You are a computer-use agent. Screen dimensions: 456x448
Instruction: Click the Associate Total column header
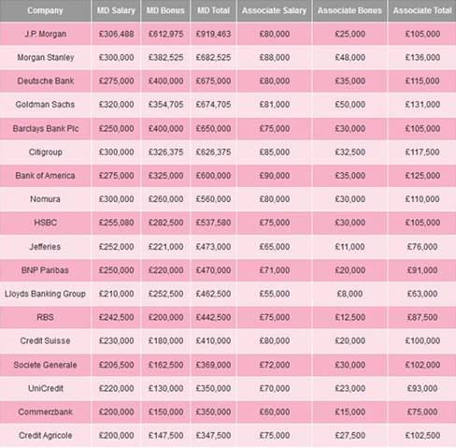tap(422, 10)
